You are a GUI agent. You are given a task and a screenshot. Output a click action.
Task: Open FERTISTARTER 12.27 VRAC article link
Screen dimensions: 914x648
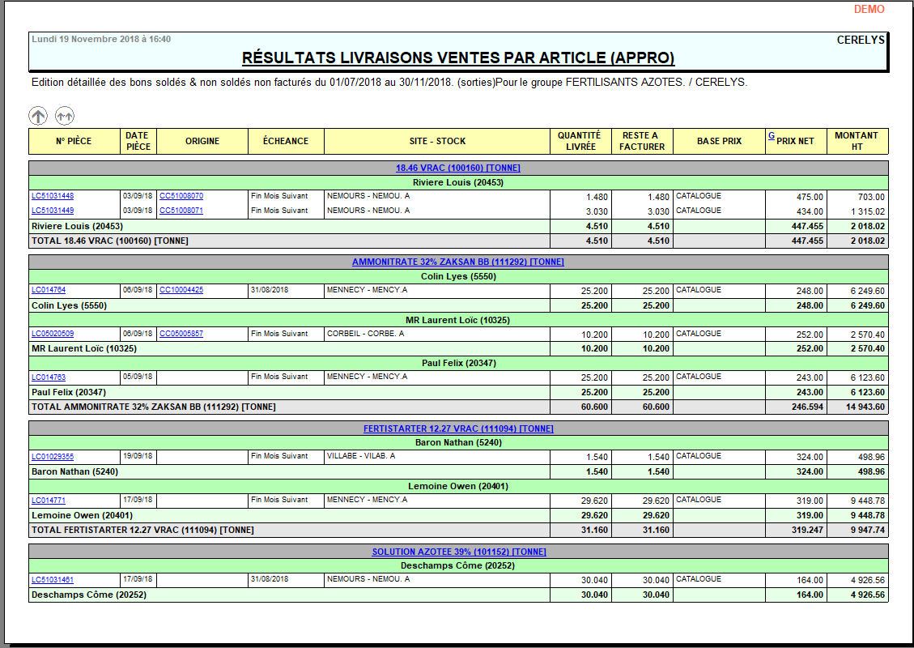point(457,429)
